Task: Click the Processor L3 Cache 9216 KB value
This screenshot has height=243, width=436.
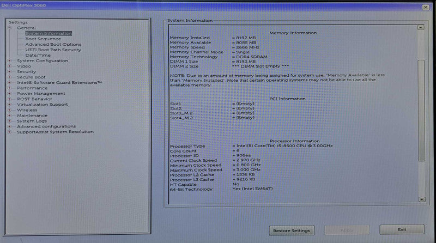Action: [246, 179]
